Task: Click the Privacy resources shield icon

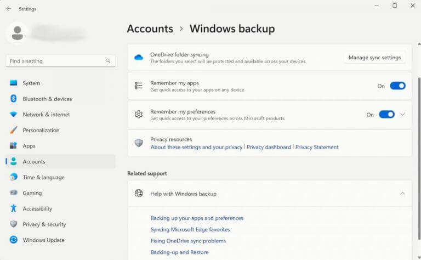Action: [x=139, y=143]
